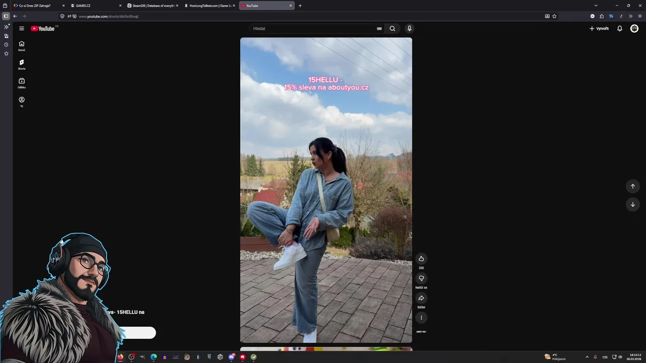Open a new browser tab
The image size is (646, 363).
(300, 6)
